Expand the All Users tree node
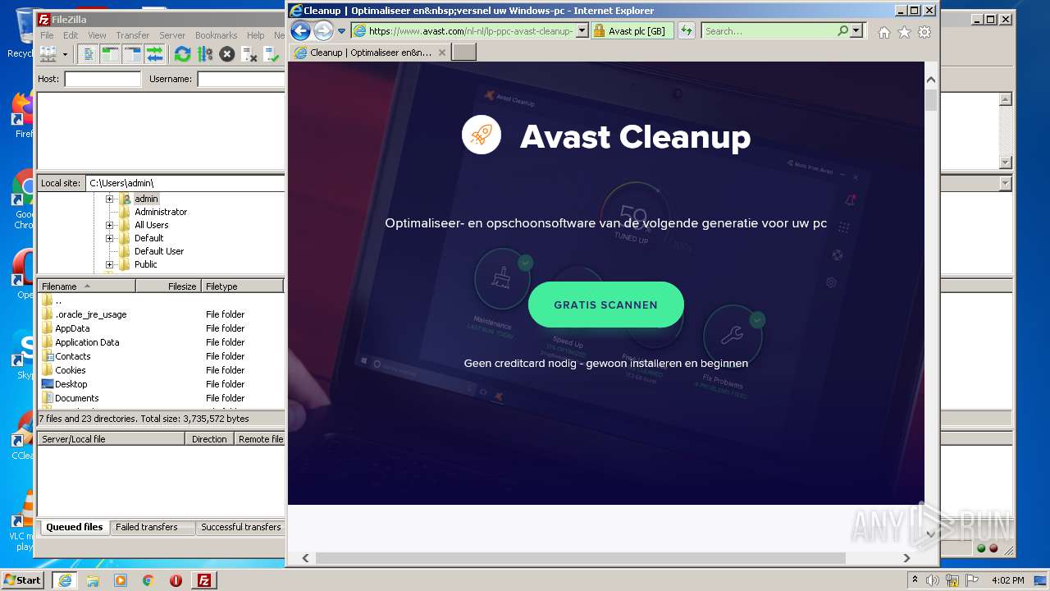The width and height of the screenshot is (1050, 591). click(109, 225)
